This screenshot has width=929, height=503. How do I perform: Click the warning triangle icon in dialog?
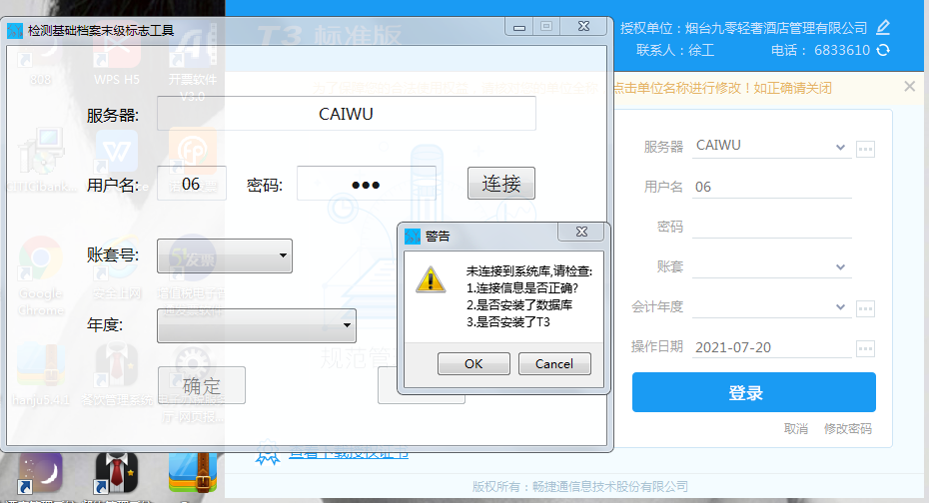(431, 278)
